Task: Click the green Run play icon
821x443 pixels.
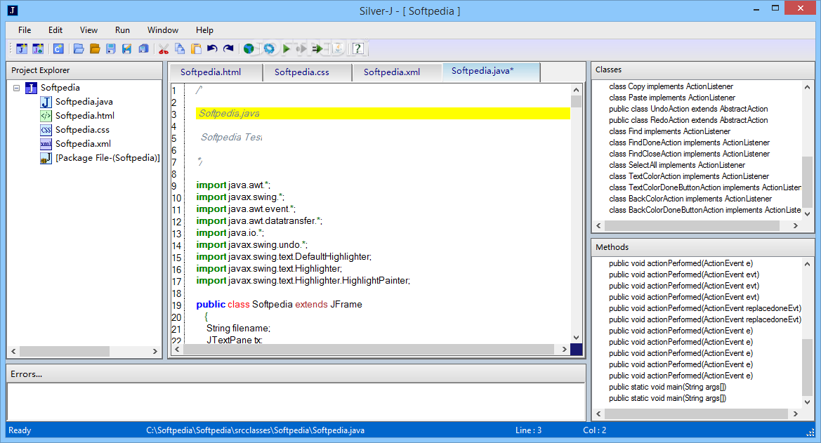Action: tap(287, 48)
